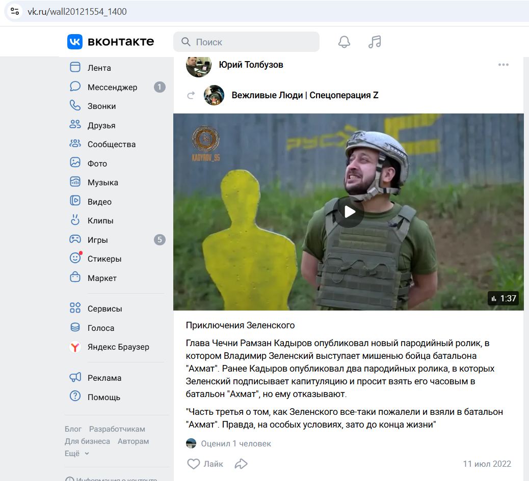
Task: Click the browser address bar URL
Action: click(x=77, y=11)
